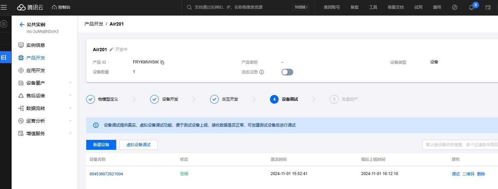Go to step 5 批量投产
Screen dimensions: 498x189
344,99
